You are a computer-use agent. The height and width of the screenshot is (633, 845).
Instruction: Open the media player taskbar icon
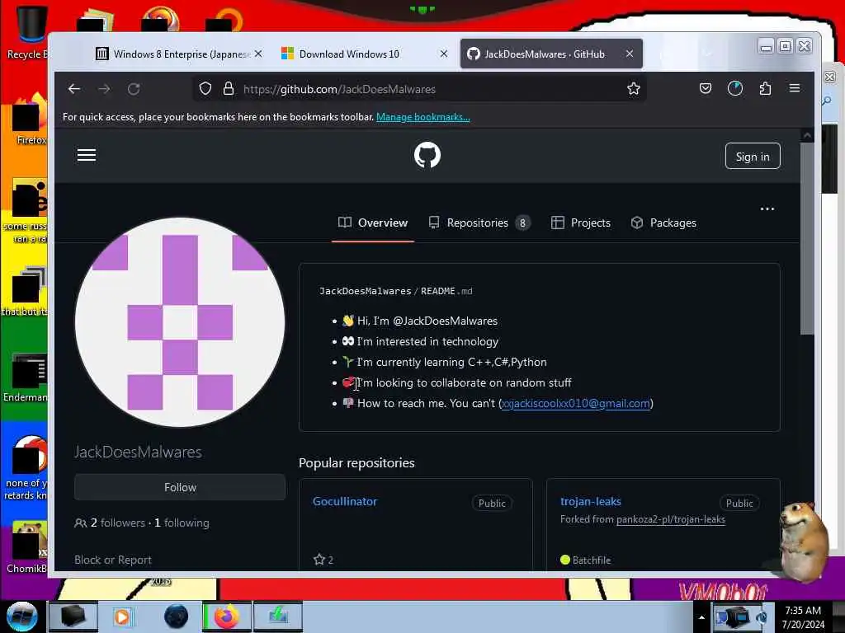click(x=122, y=617)
